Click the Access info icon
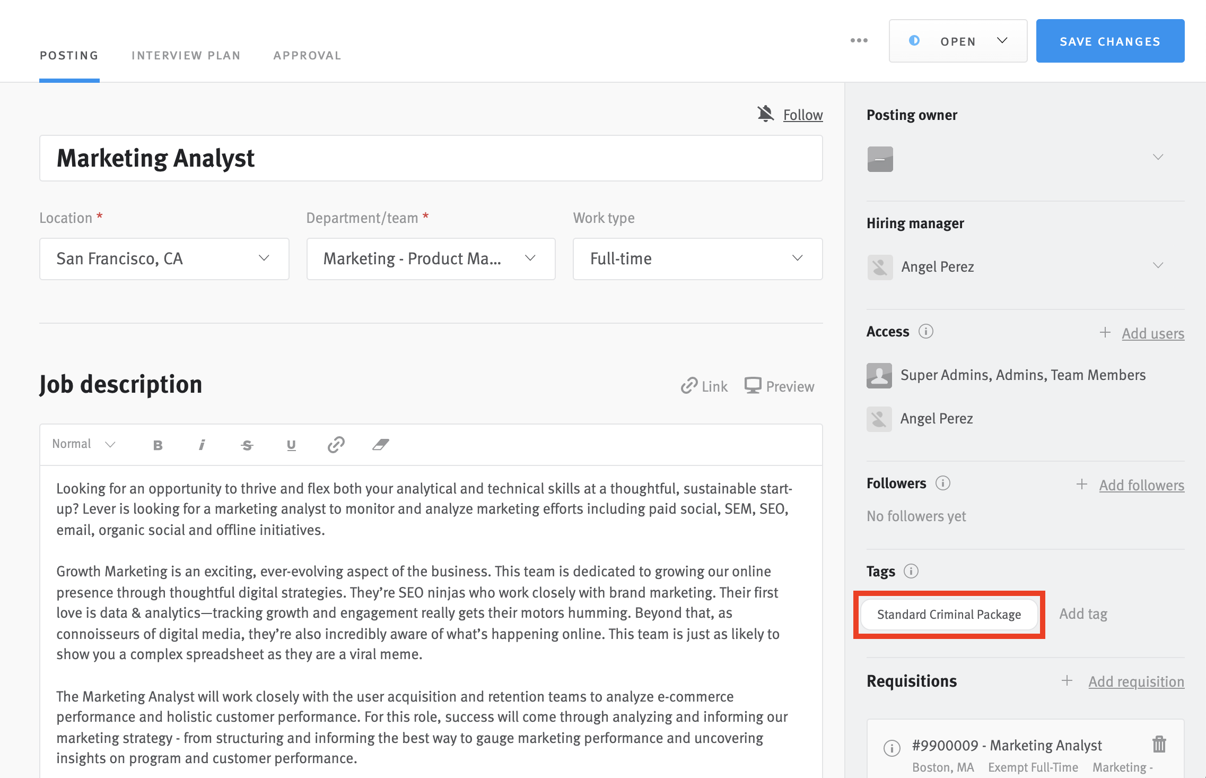Screen dimensions: 1206x778 coord(926,331)
